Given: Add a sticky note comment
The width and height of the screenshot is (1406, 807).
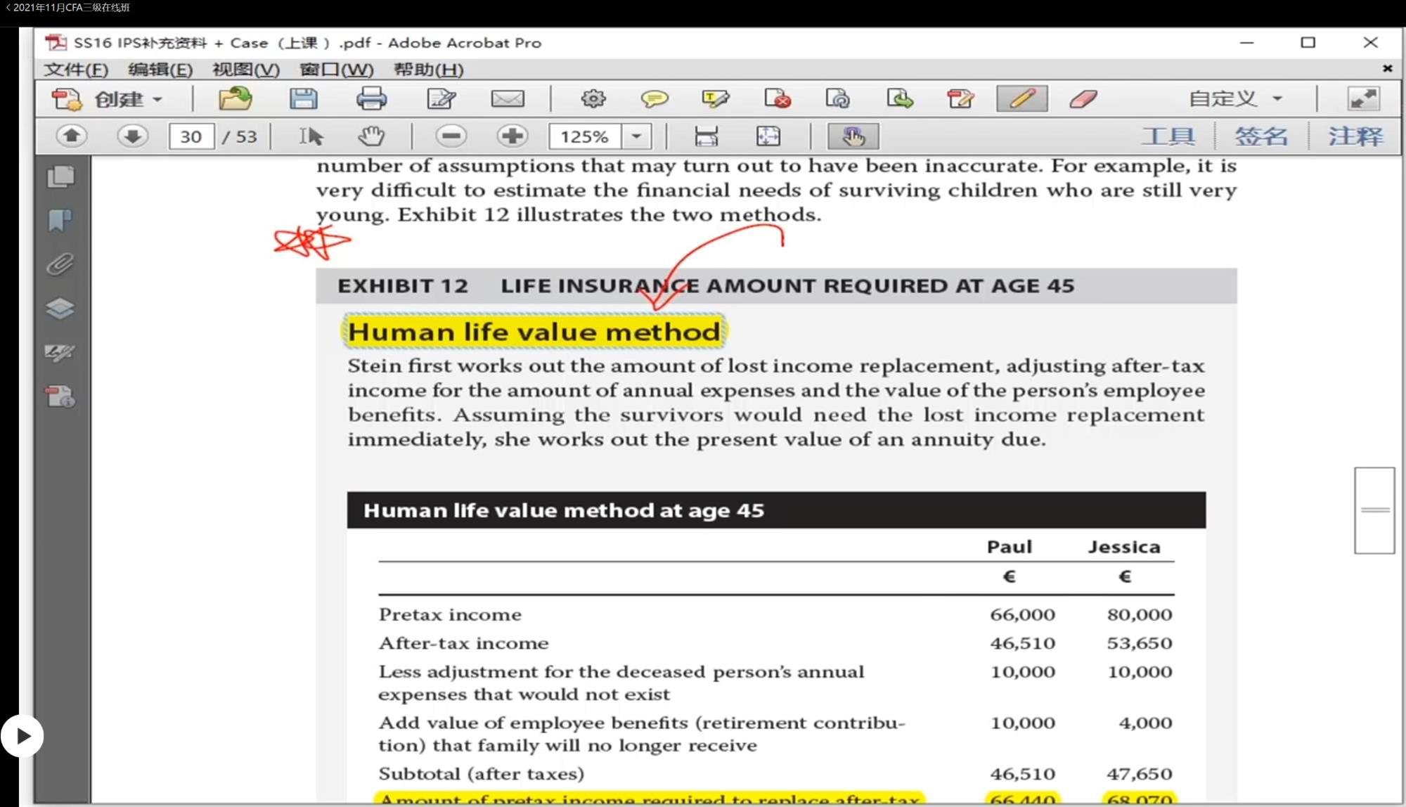Looking at the screenshot, I should pyautogui.click(x=654, y=98).
